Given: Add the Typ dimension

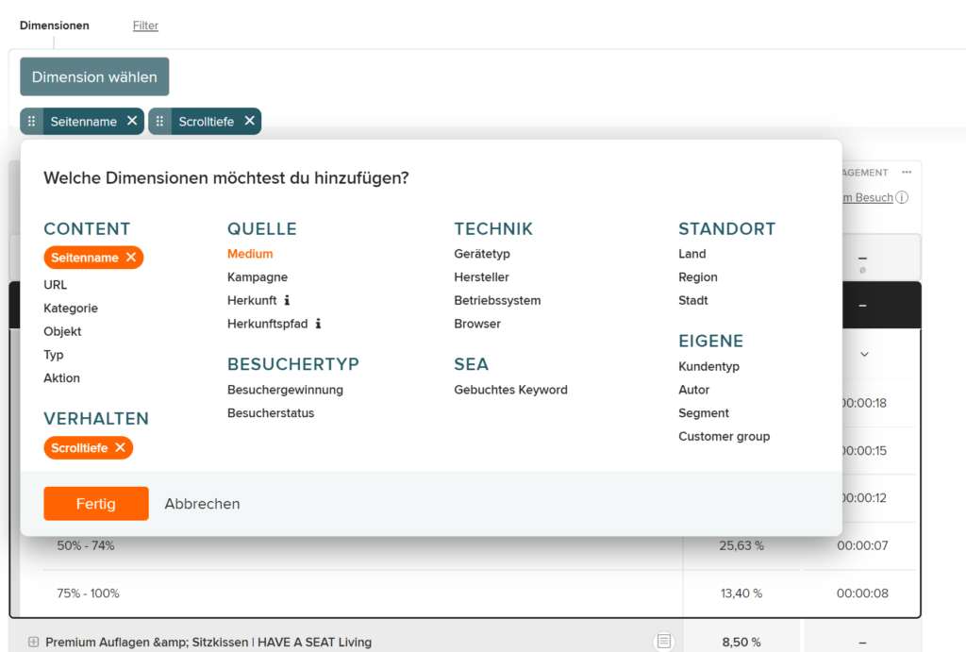Looking at the screenshot, I should [x=54, y=355].
